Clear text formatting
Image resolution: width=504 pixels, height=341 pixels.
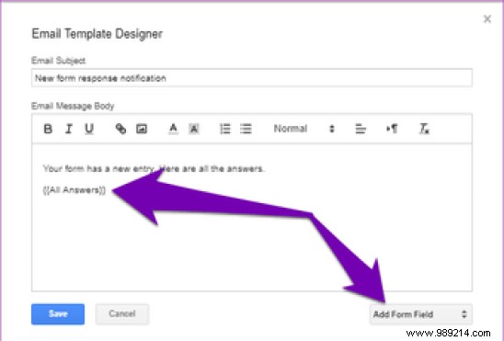coord(424,129)
